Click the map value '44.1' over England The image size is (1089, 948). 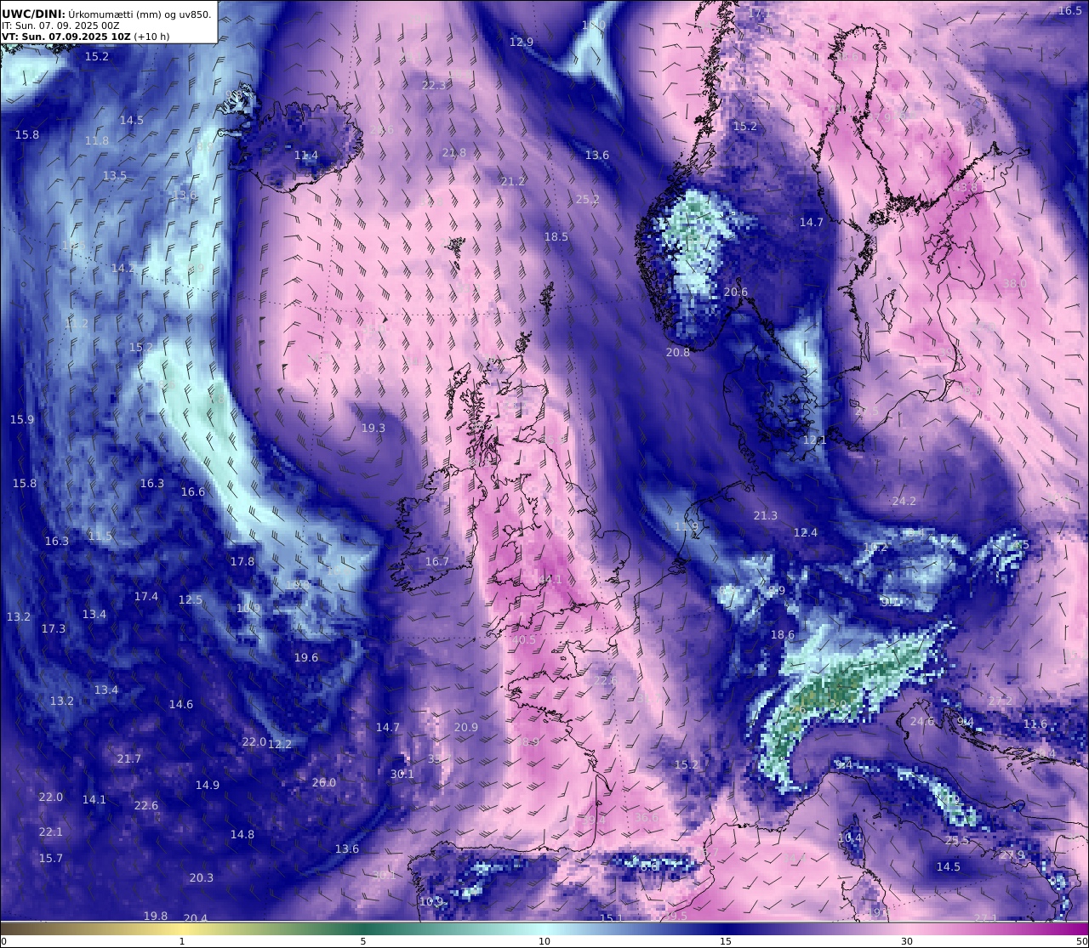[x=550, y=579]
